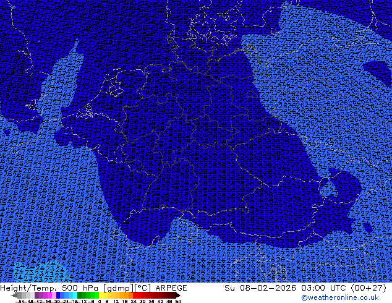This screenshot has width=392, height=303.
Task: Click the ARPEGE model name label
Action: 171,288
